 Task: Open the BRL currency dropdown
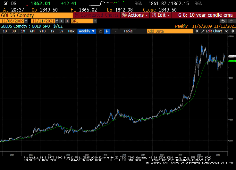click(x=95, y=21)
